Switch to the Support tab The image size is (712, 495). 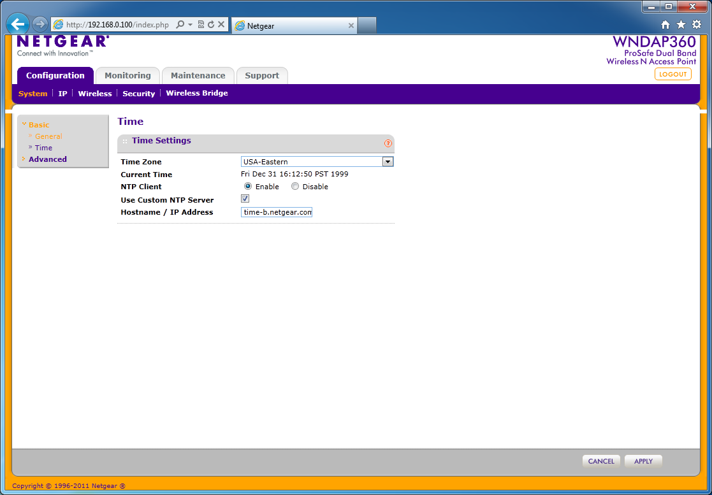click(262, 75)
